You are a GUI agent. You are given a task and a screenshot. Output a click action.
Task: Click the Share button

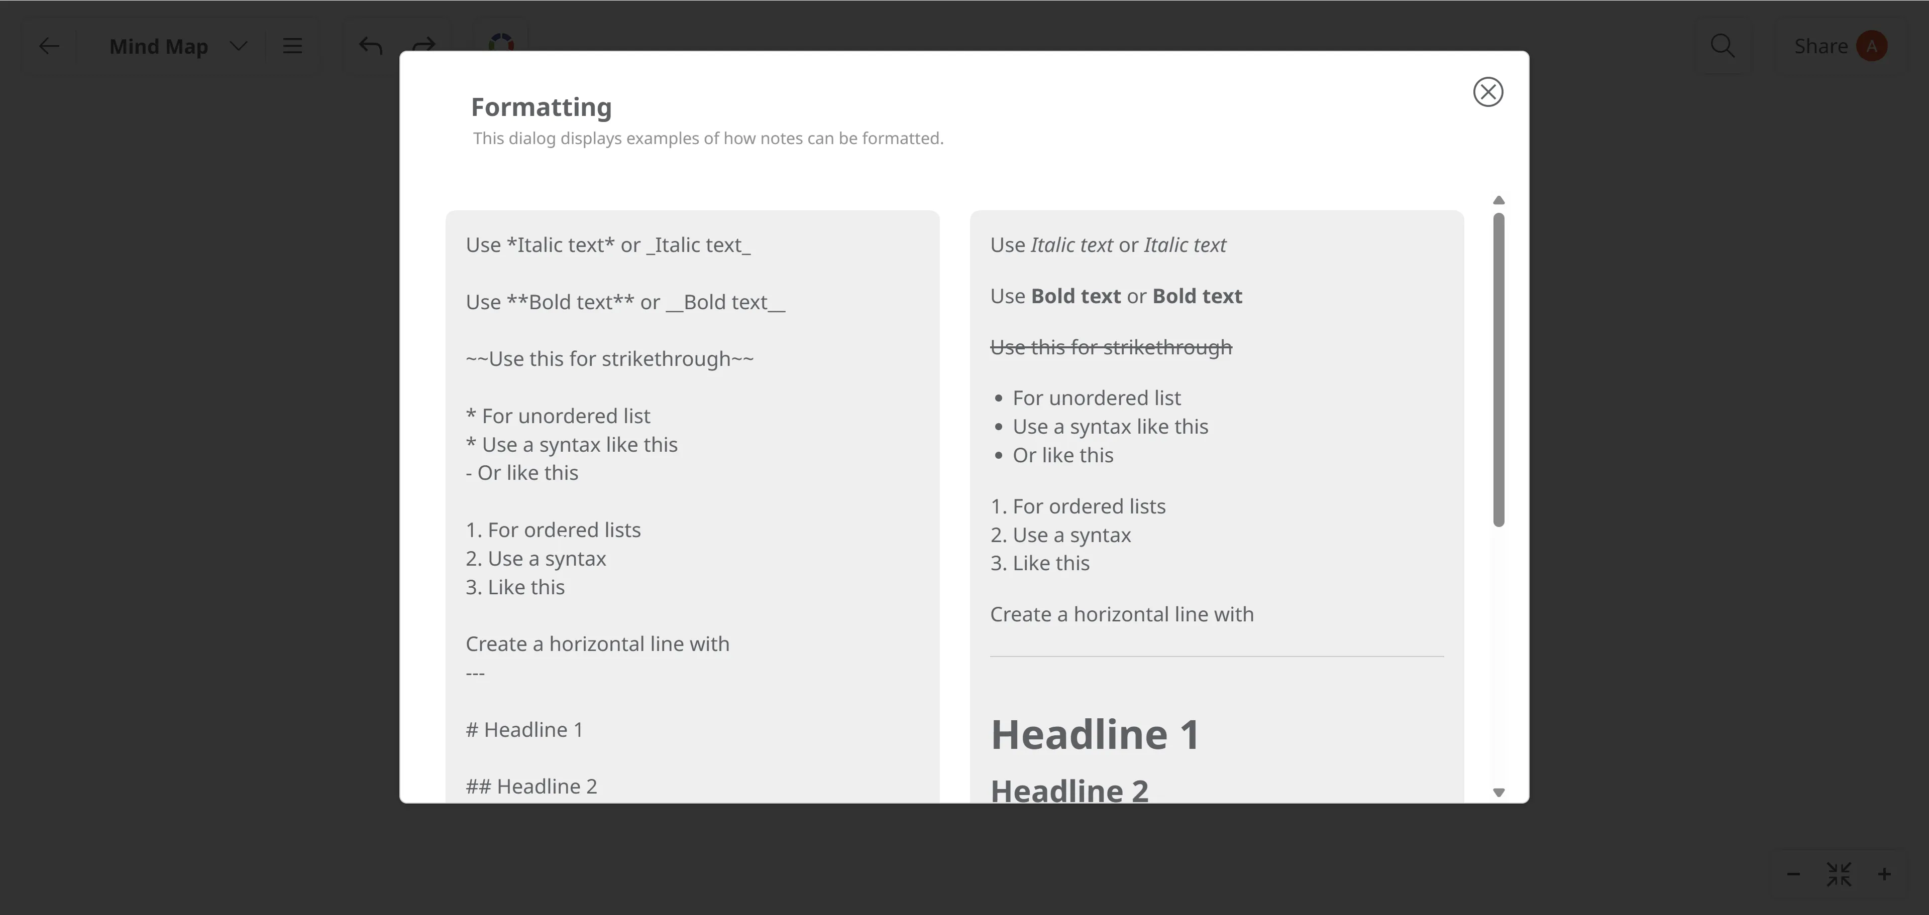coord(1820,46)
